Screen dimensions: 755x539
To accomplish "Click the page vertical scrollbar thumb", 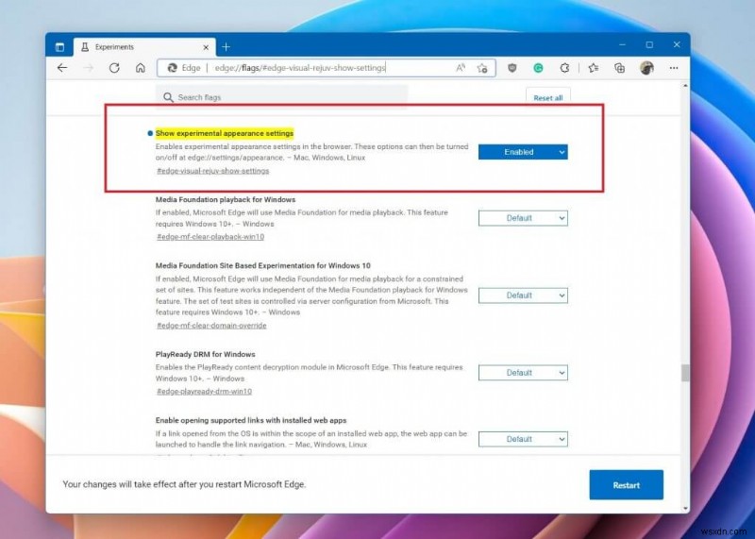I will click(685, 373).
